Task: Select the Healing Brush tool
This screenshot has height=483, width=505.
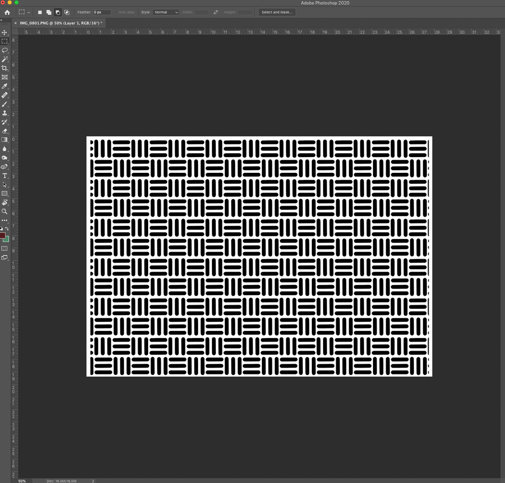Action: pyautogui.click(x=5, y=95)
